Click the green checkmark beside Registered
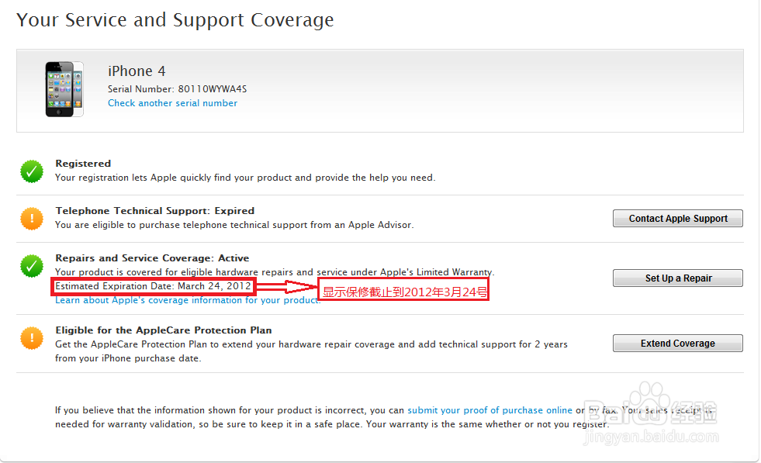The width and height of the screenshot is (761, 463). (32, 171)
